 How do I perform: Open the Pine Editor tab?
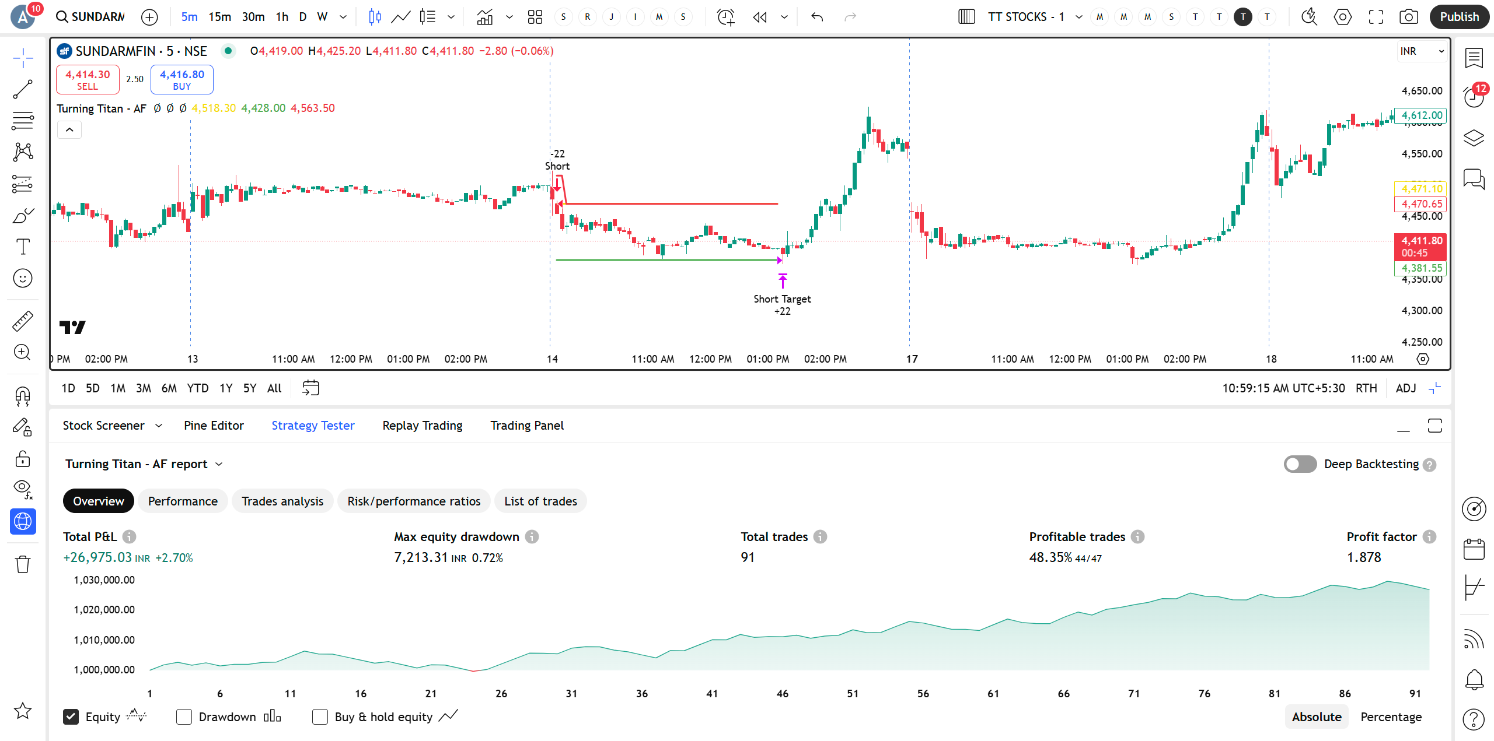pyautogui.click(x=214, y=426)
